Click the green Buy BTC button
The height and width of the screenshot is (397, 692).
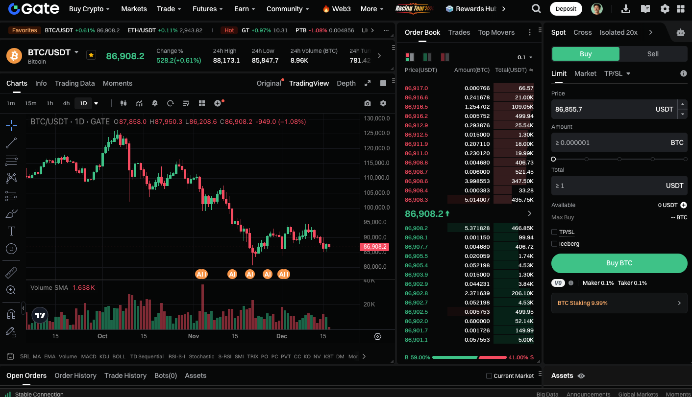tap(619, 263)
